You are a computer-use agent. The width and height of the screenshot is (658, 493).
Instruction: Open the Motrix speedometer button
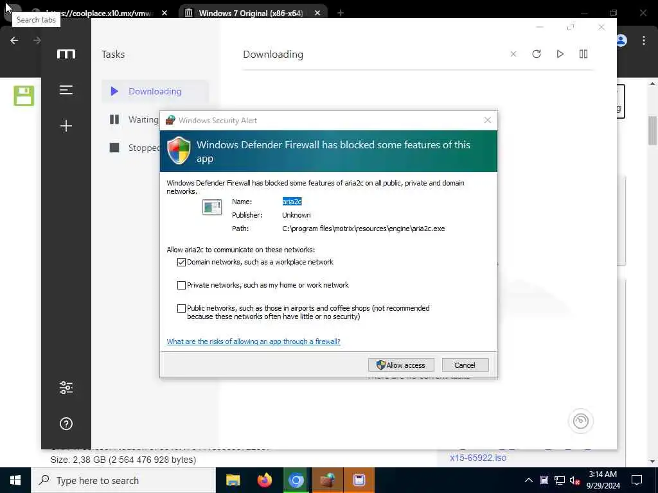pyautogui.click(x=581, y=421)
